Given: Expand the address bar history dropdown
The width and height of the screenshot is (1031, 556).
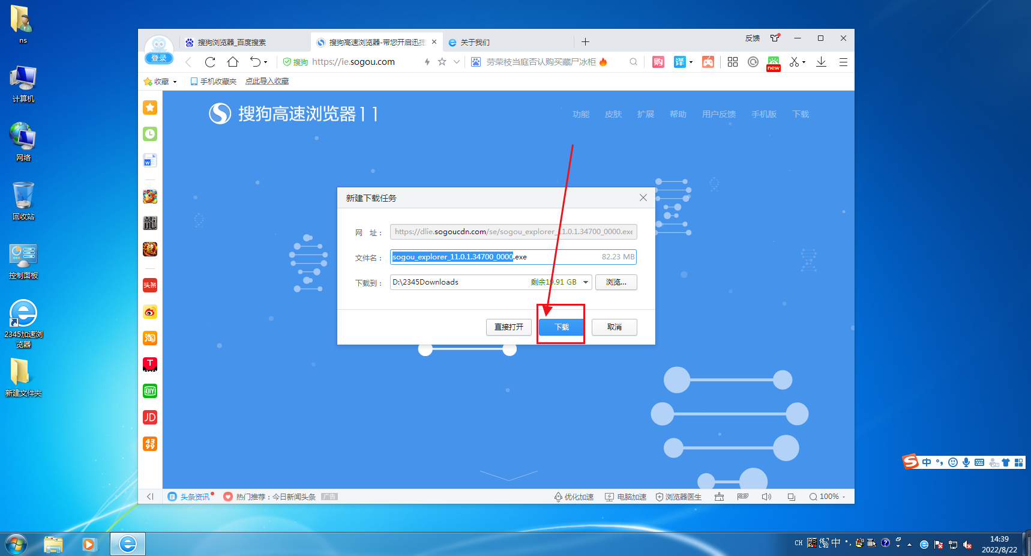Looking at the screenshot, I should 457,62.
